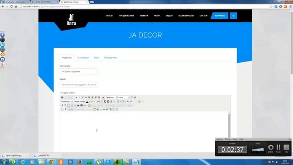Open Internet Explorer from the taskbar

(x=23, y=162)
